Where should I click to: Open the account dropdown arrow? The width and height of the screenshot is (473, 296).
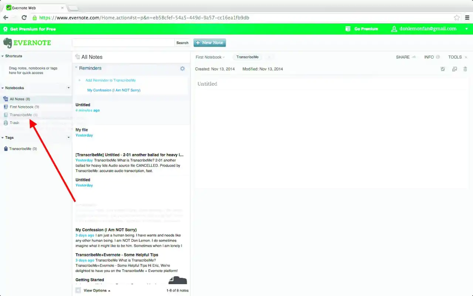pyautogui.click(x=466, y=29)
